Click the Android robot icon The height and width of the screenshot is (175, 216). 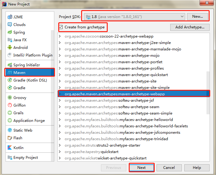10,47
